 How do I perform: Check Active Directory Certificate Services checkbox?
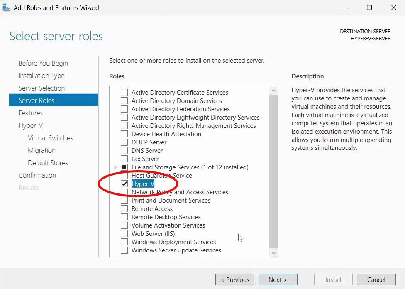point(124,92)
